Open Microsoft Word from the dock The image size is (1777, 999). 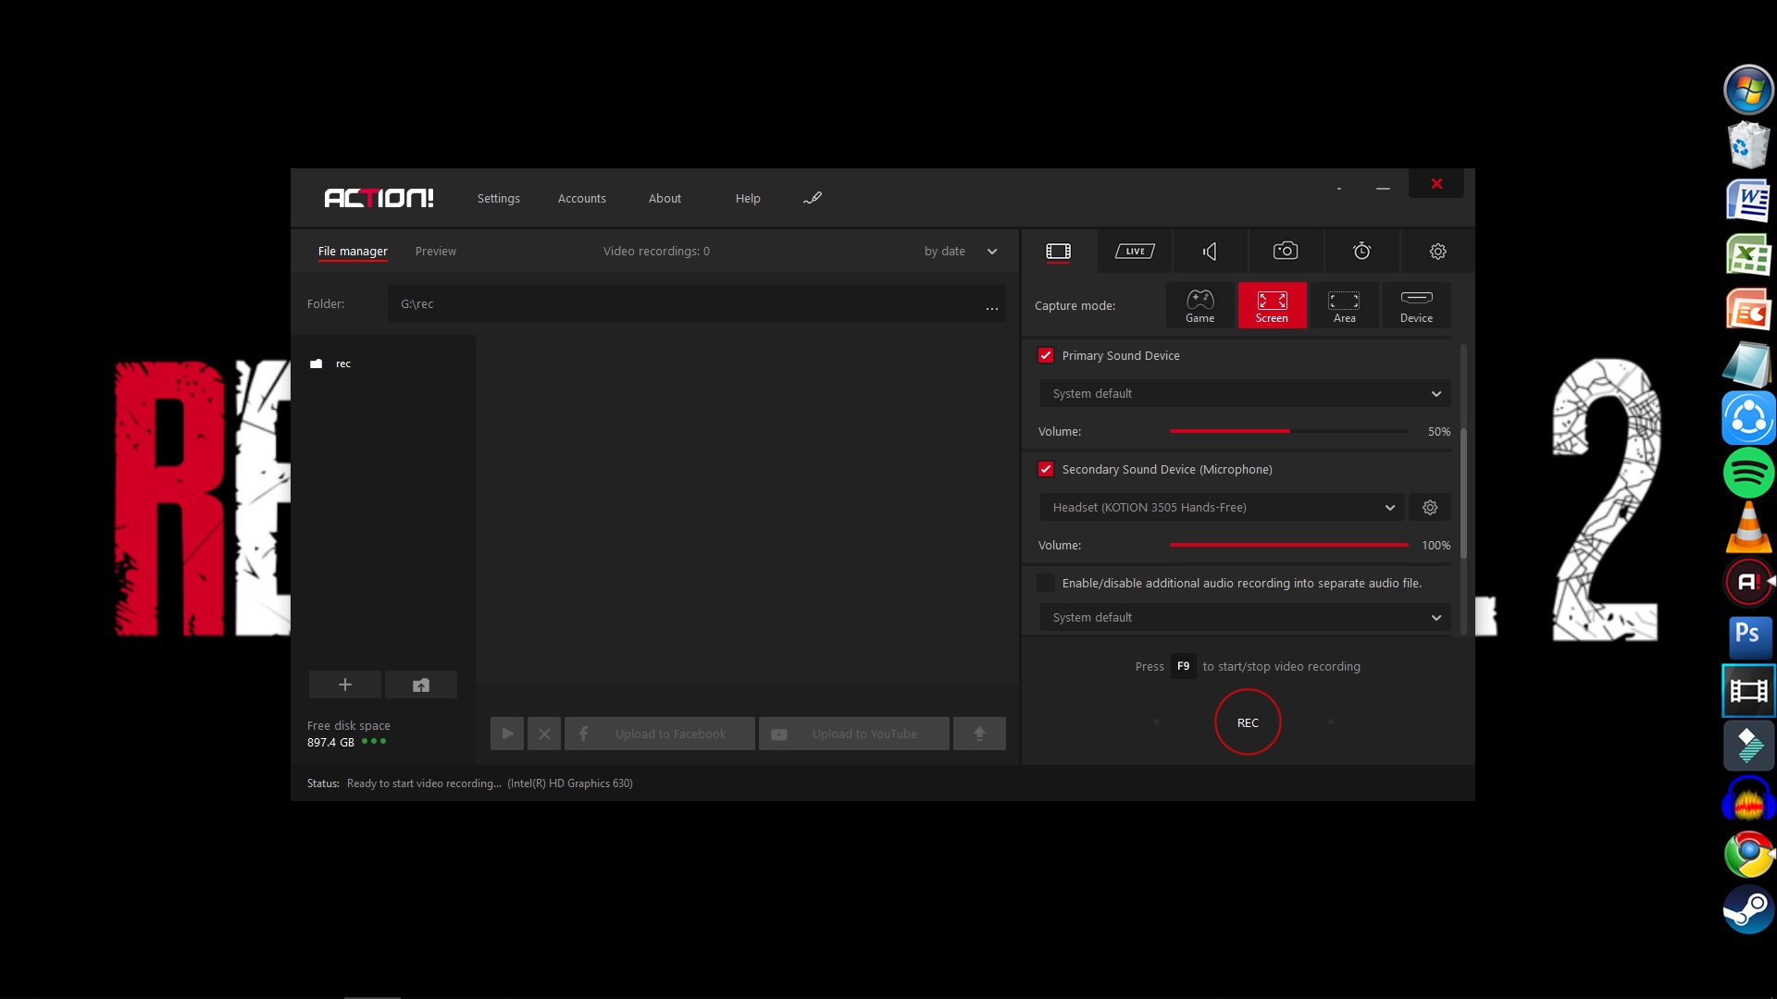tap(1748, 201)
